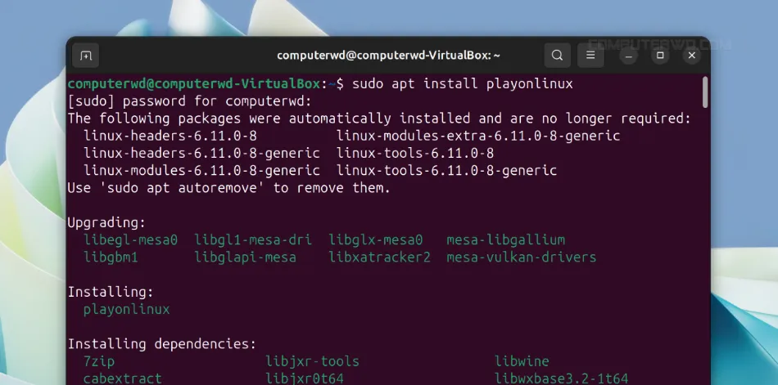Click the command text 'sudo apt install playonlinux'
778x385 pixels.
coord(463,83)
